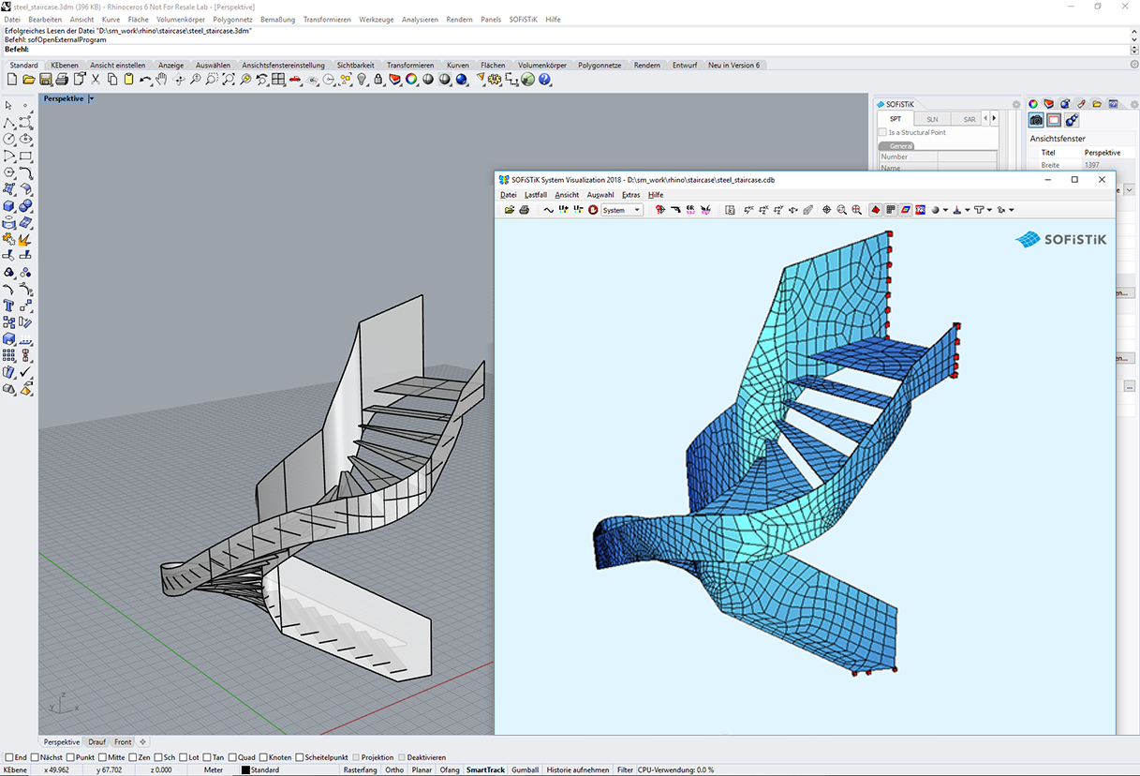Choose the pointer Select tool in left sidebar
The width and height of the screenshot is (1140, 776).
pos(9,105)
